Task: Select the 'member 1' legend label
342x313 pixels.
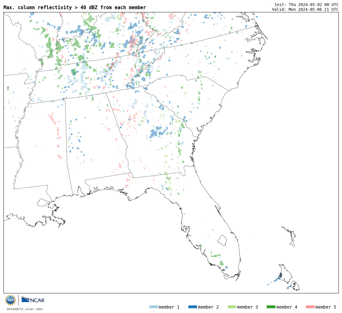Action: coord(169,307)
